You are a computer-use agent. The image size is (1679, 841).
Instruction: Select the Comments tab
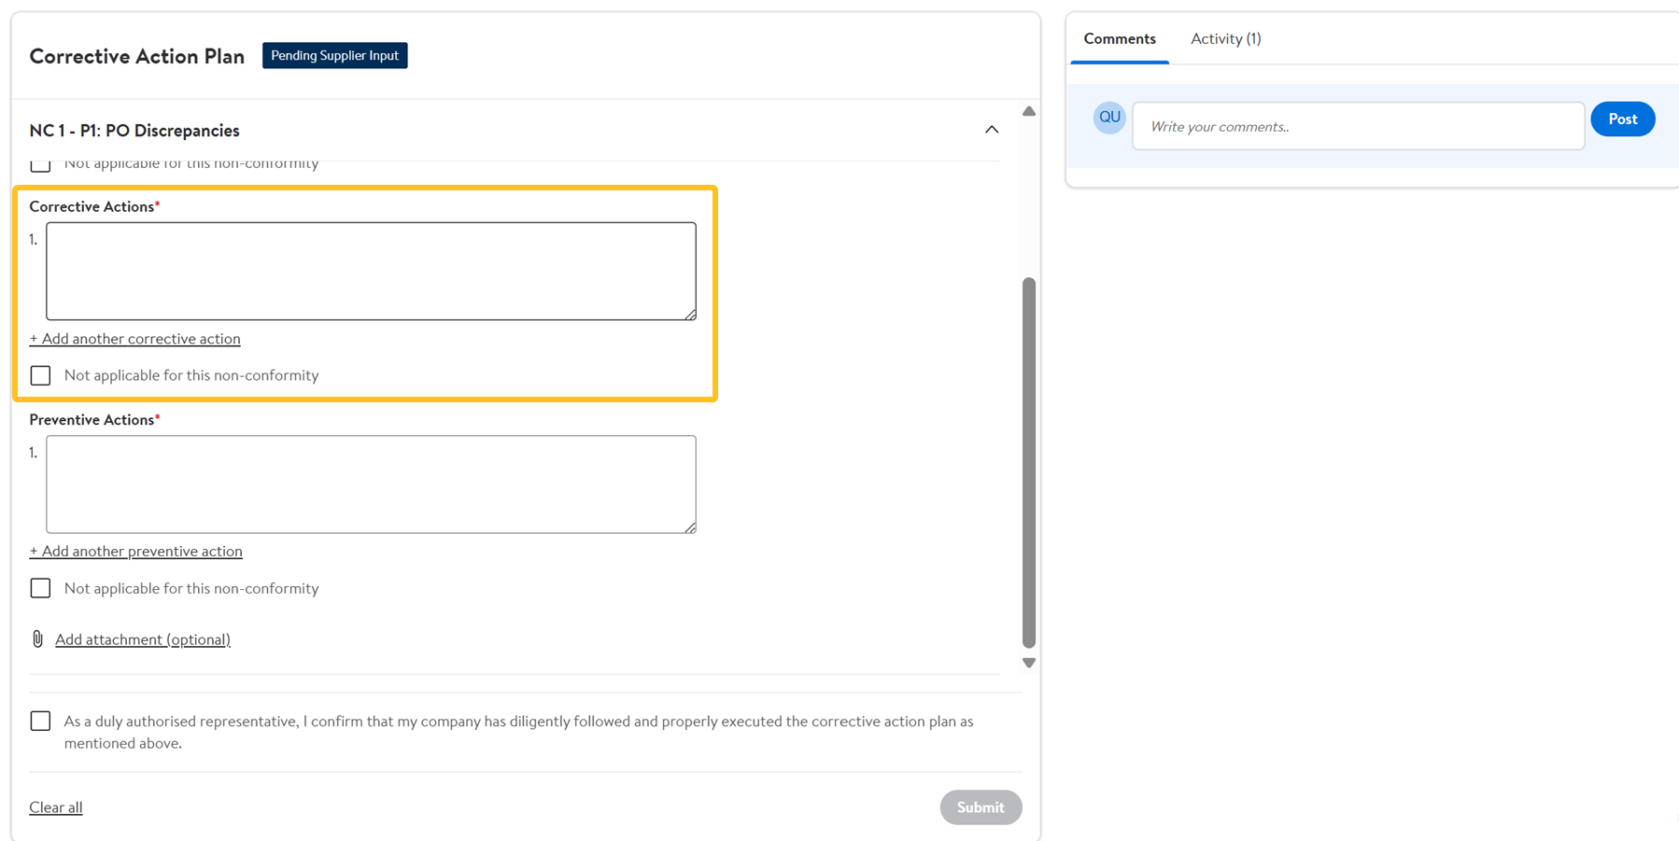[x=1120, y=39]
